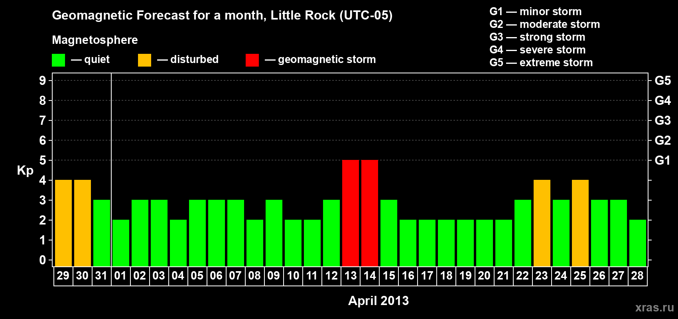Image resolution: width=678 pixels, height=319 pixels.
Task: Select the green bar for April 12
Action: pos(331,233)
